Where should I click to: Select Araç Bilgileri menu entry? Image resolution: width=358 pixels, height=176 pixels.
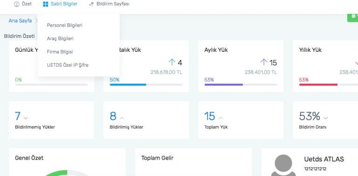coord(60,39)
